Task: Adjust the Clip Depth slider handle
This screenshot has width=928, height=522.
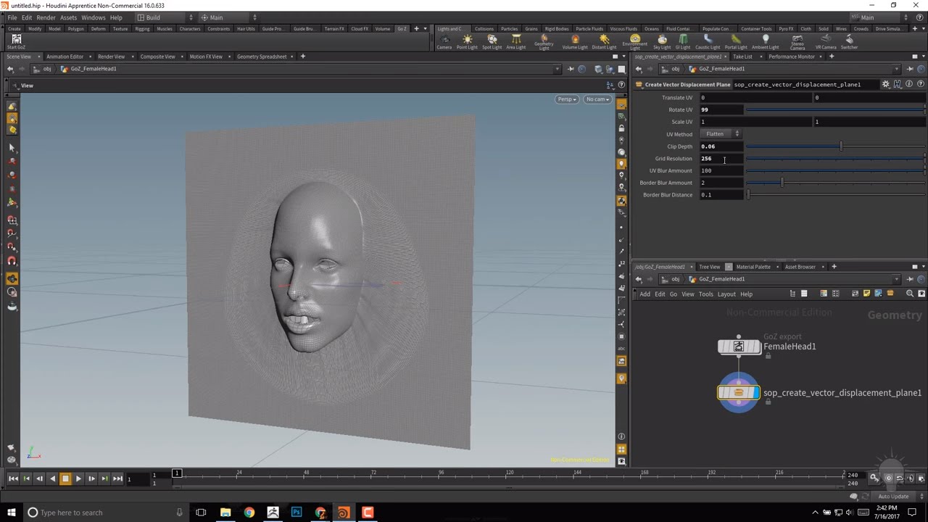Action: 841,146
